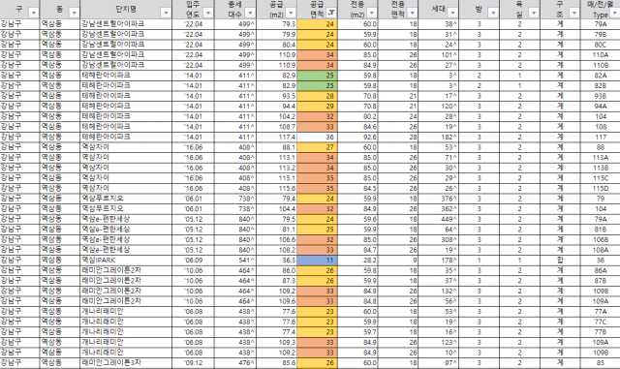620x369 pixels.
Task: Select supply area cell 80.4
Action: click(x=276, y=45)
